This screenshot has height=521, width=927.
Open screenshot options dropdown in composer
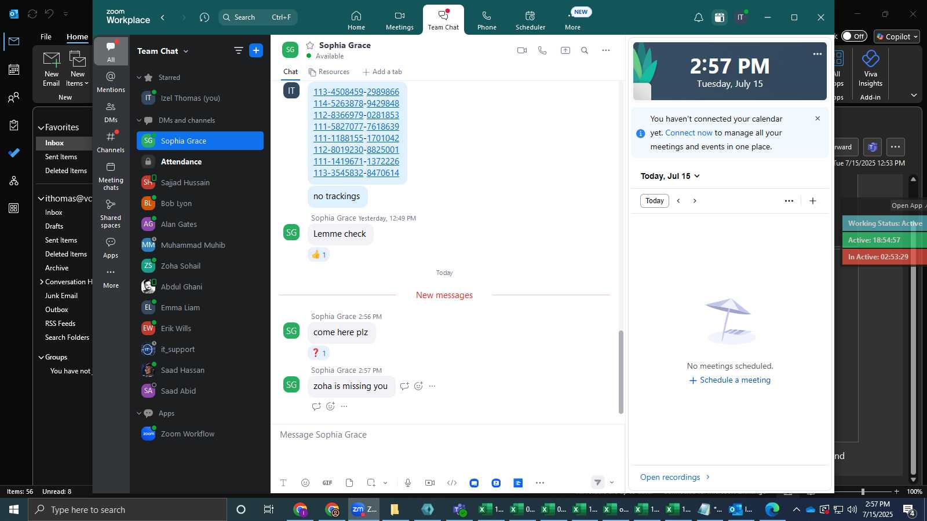(x=385, y=483)
